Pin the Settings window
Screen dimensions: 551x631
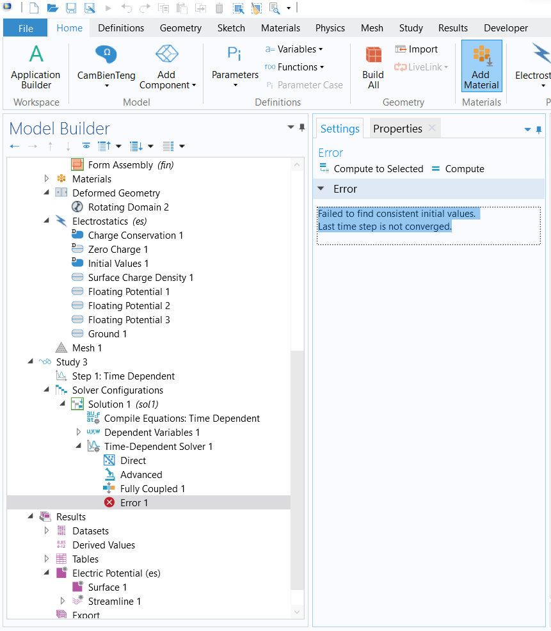click(x=539, y=129)
